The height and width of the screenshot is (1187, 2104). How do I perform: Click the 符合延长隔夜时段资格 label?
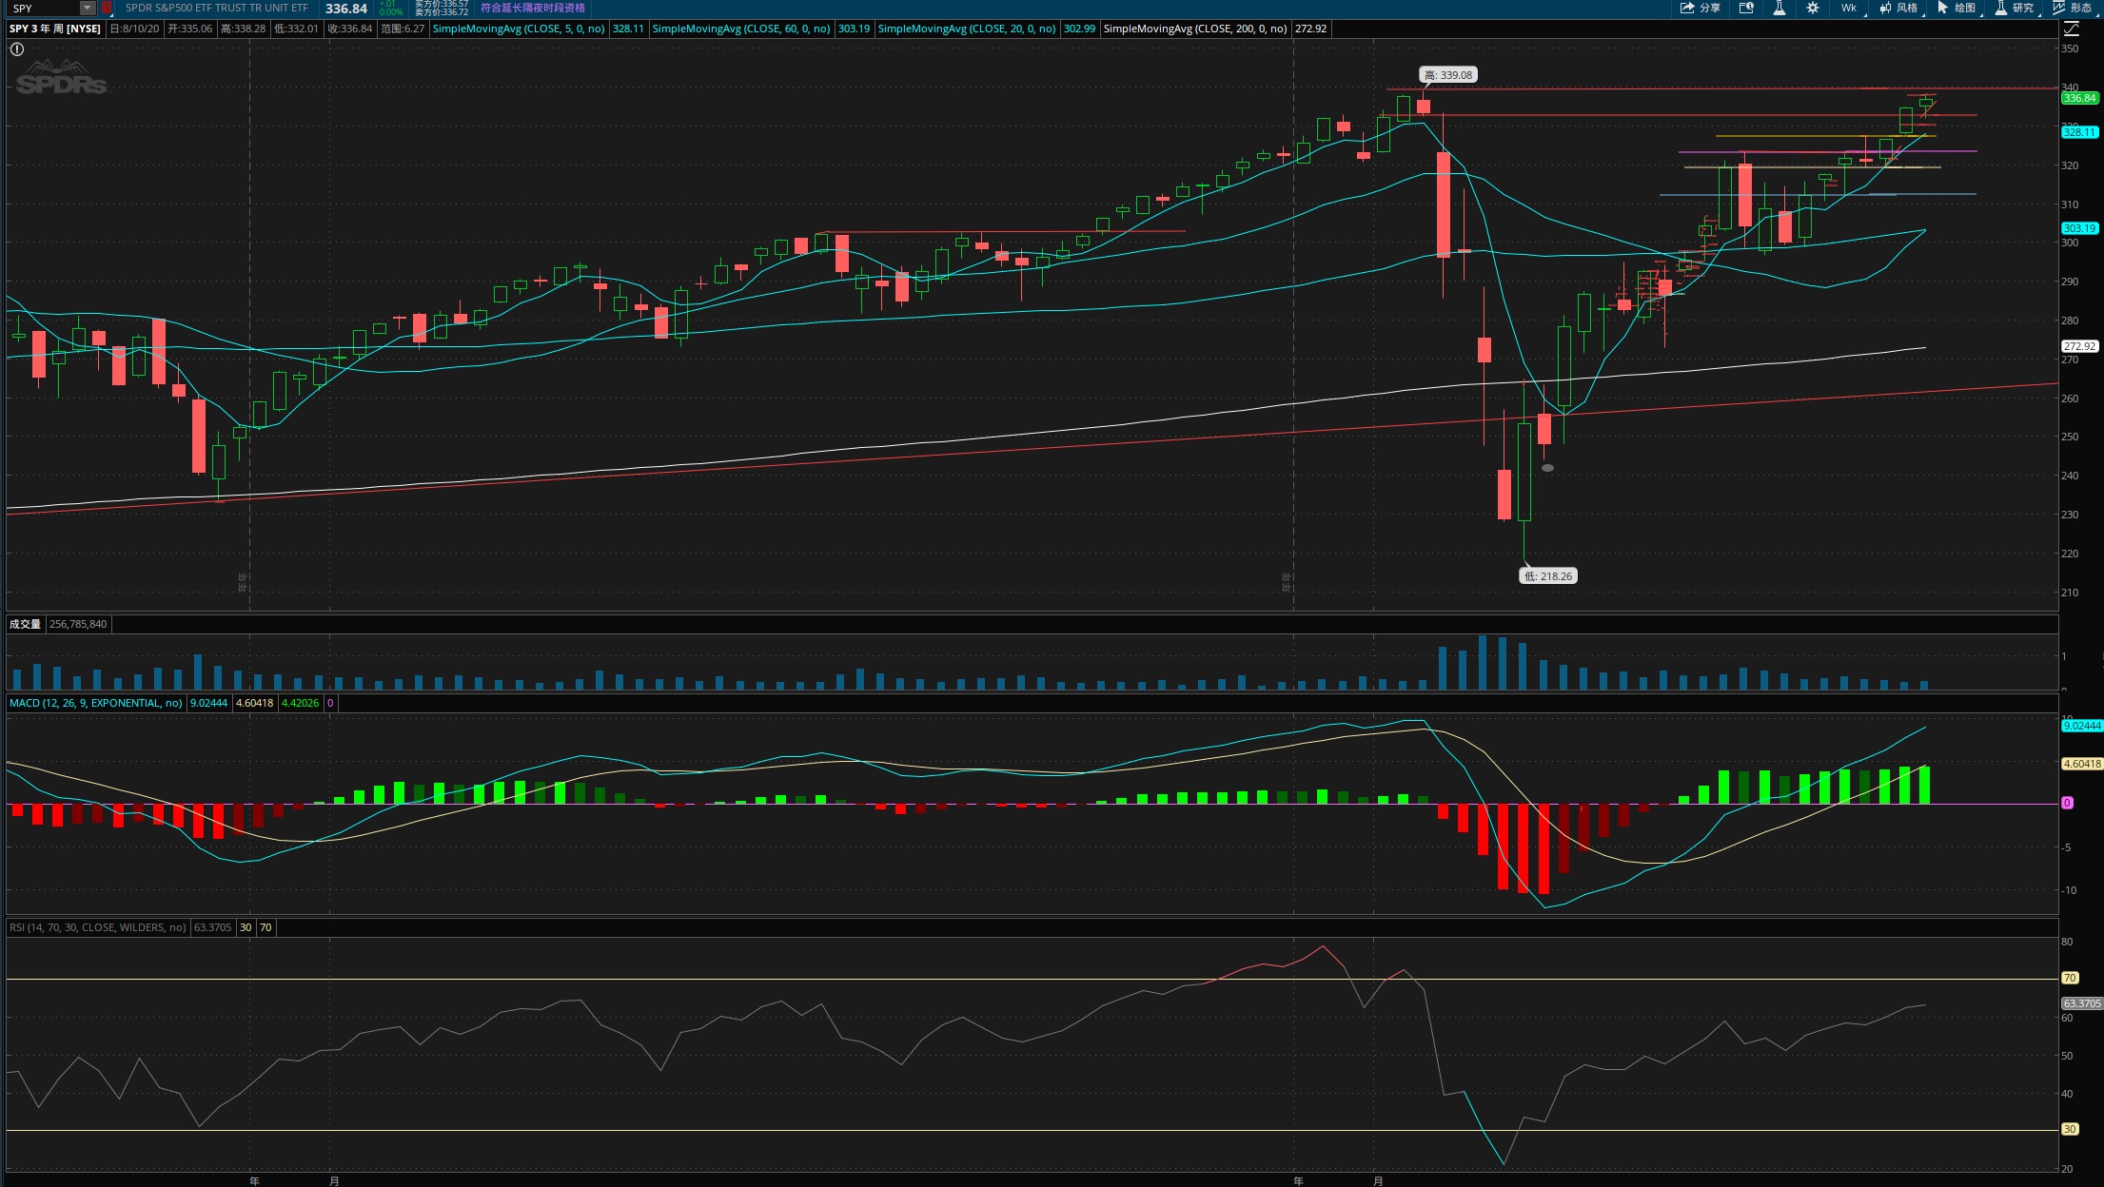point(533,8)
